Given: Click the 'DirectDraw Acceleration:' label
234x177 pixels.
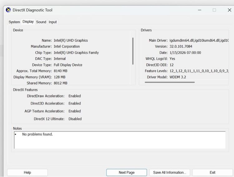Looking at the screenshot, I should tap(46, 96).
